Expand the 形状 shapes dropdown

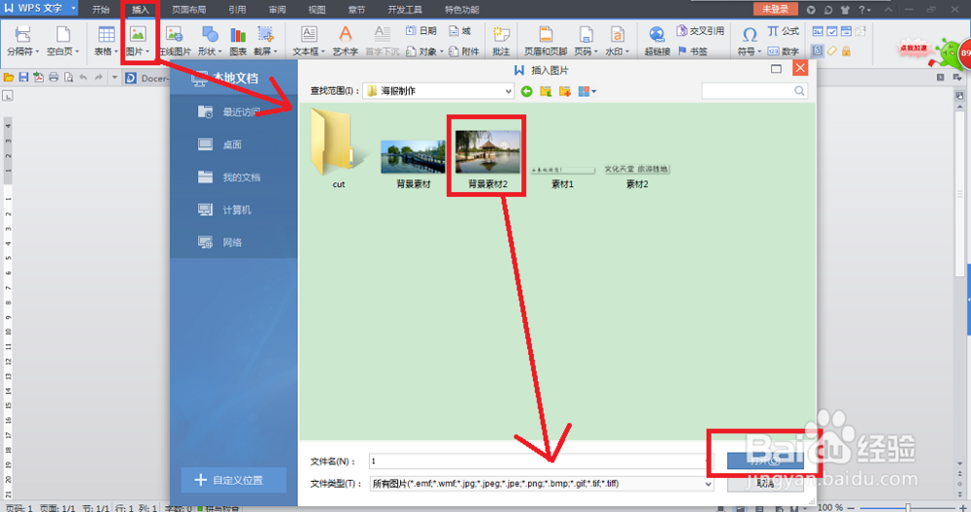[x=219, y=52]
